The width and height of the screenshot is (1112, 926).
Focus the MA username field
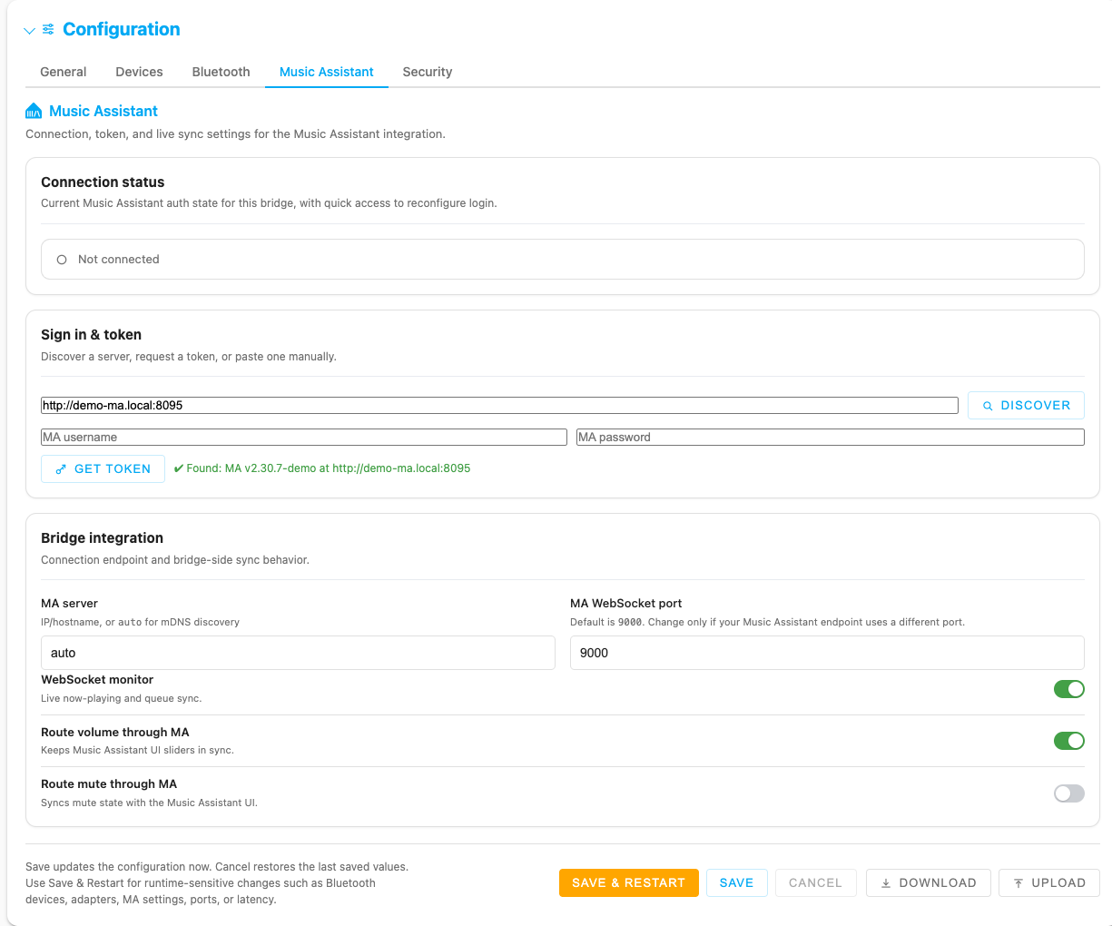pyautogui.click(x=304, y=437)
